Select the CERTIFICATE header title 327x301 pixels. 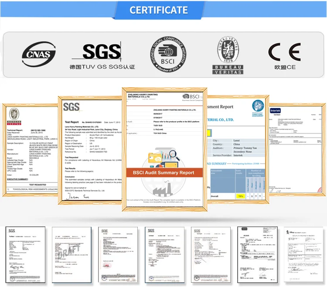159,10
